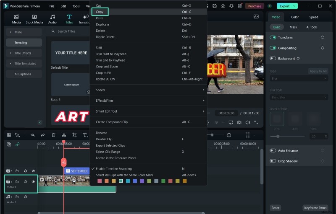Image resolution: width=336 pixels, height=214 pixels.
Task: Click the timeline zoom-in plus icon
Action: pos(229,135)
